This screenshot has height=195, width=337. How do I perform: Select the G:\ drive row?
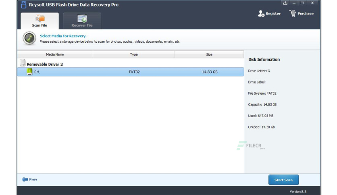click(131, 72)
